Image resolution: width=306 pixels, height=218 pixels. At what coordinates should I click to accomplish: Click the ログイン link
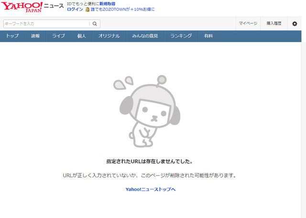(75, 10)
